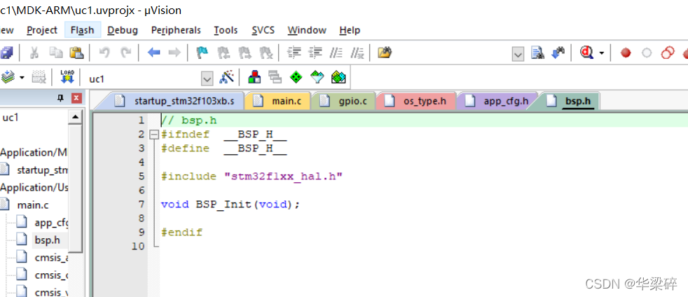The height and width of the screenshot is (297, 688).
Task: Click the Cut scissors icon
Action: (34, 53)
